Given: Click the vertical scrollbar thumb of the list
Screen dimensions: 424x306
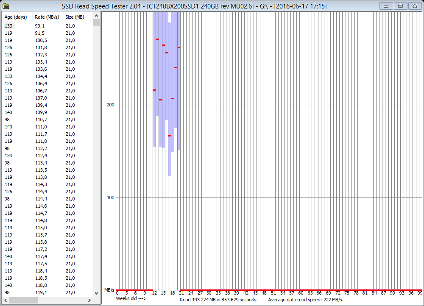Looking at the screenshot, I should click(97, 22).
